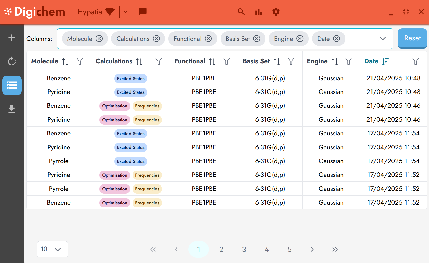Toggle Date descending sort icon

[385, 61]
